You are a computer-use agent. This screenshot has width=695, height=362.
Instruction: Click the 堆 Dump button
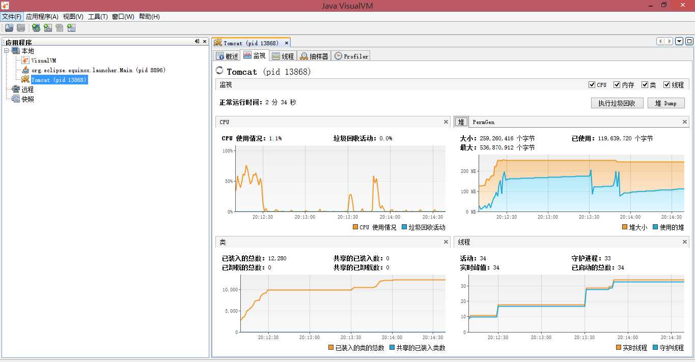click(x=666, y=103)
